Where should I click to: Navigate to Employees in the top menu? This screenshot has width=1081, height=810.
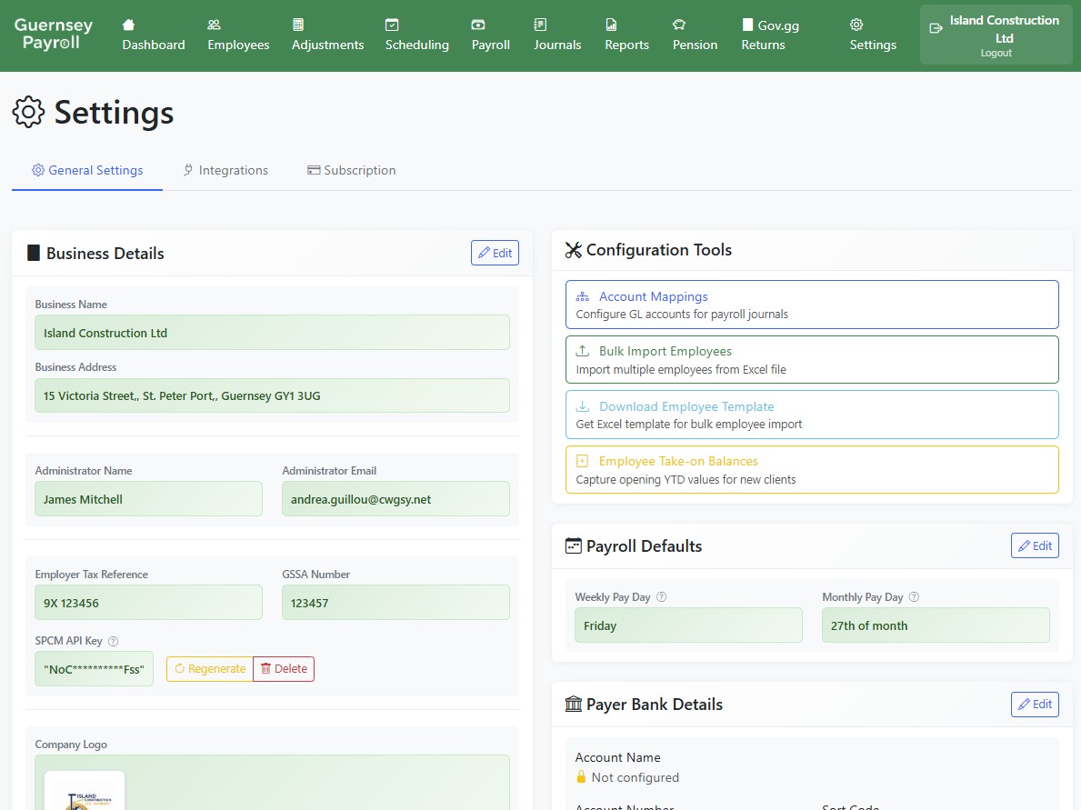tap(237, 35)
